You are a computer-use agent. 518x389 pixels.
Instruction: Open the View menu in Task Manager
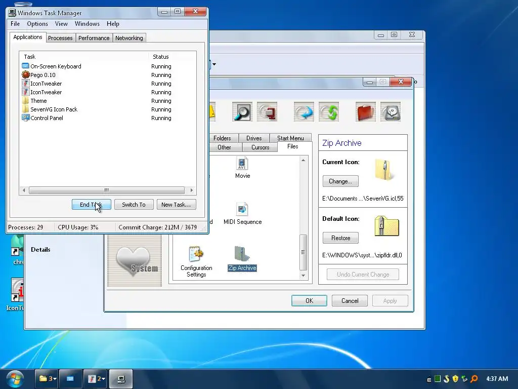[61, 24]
